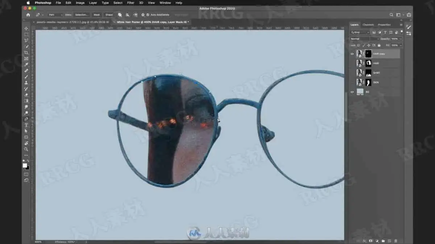Switch to the Properties tab
The width and height of the screenshot is (435, 244).
click(384, 25)
